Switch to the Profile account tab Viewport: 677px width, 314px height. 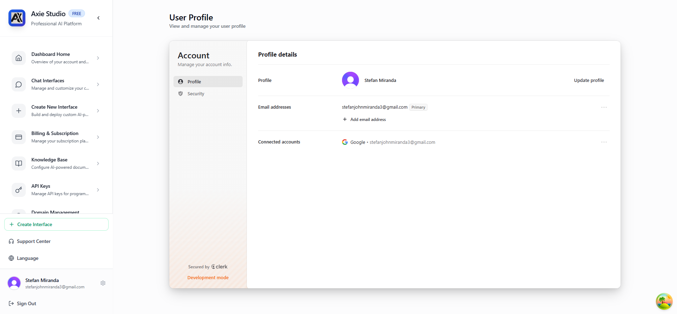click(208, 82)
